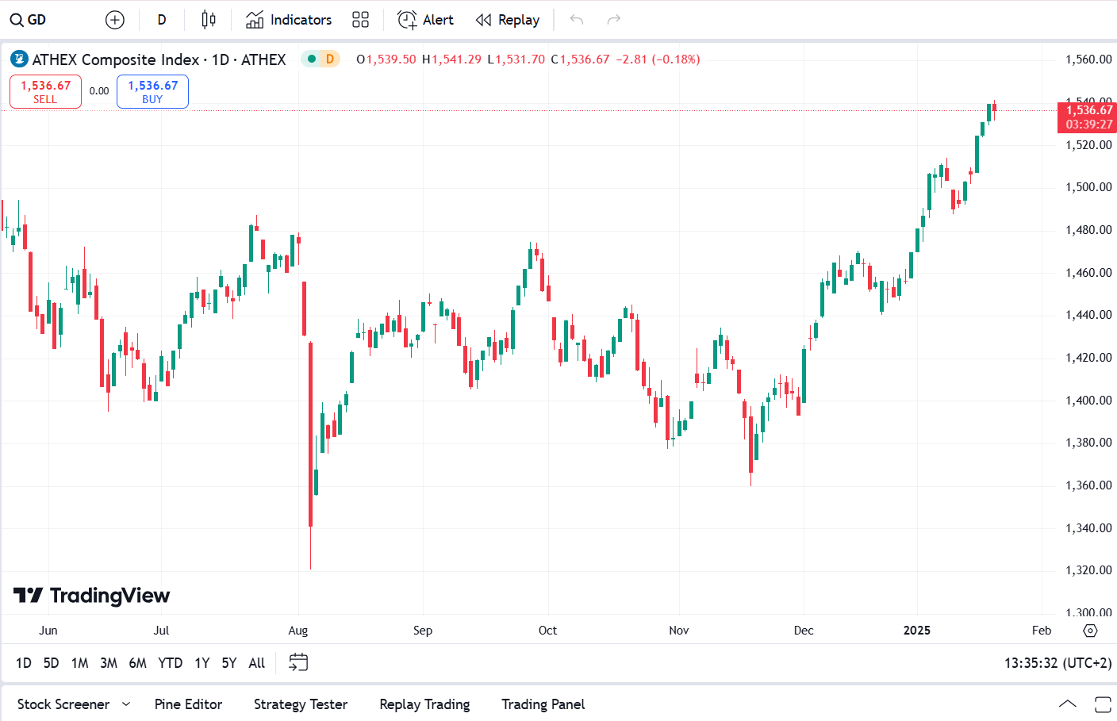
Task: Create an Alert
Action: pos(426,20)
